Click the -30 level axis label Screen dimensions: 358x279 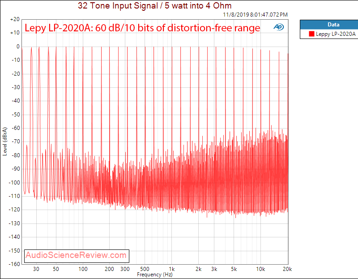click(x=16, y=87)
